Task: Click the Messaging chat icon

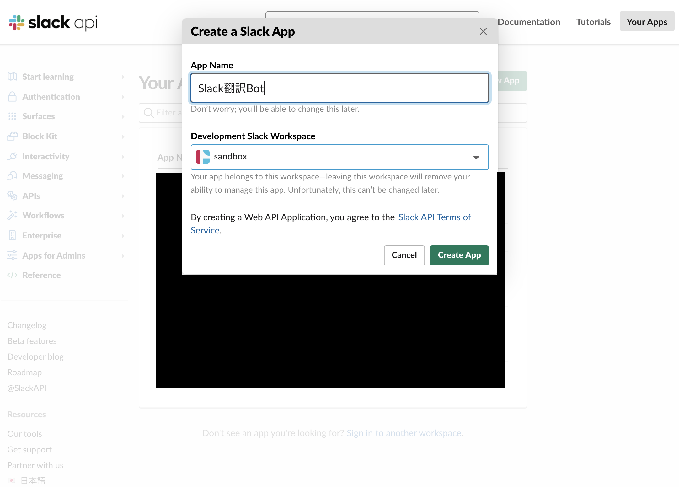Action: pyautogui.click(x=12, y=176)
